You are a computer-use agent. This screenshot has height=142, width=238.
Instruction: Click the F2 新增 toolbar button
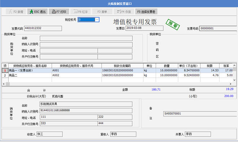16,12
